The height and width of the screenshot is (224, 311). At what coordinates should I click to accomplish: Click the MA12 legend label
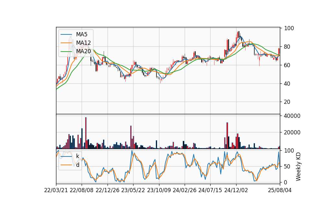83,43
